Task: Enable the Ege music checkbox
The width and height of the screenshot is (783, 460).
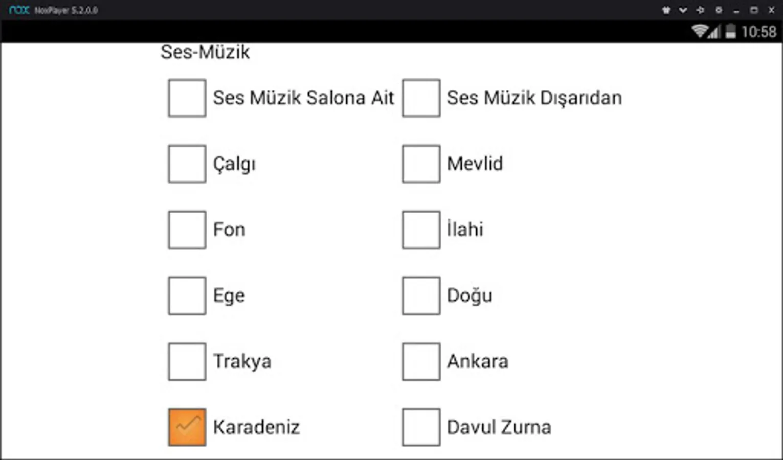Action: [187, 296]
